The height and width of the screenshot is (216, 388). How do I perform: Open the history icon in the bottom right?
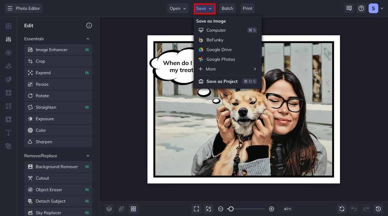378,209
